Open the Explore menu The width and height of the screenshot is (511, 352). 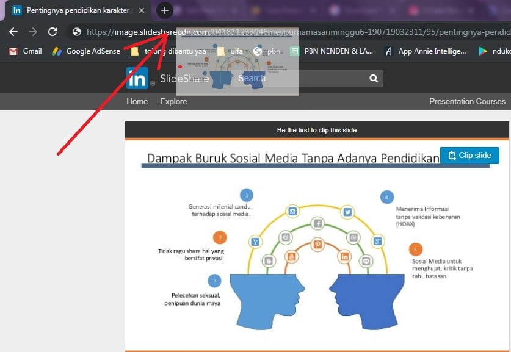tap(173, 102)
